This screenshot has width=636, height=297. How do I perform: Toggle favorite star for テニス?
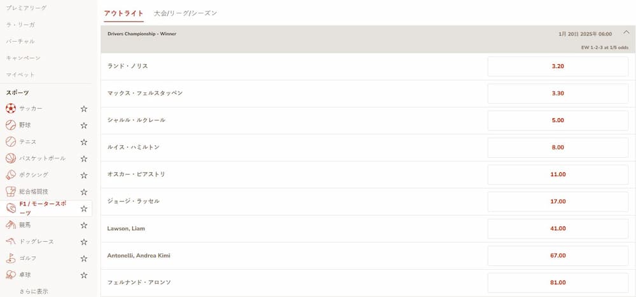pyautogui.click(x=83, y=142)
